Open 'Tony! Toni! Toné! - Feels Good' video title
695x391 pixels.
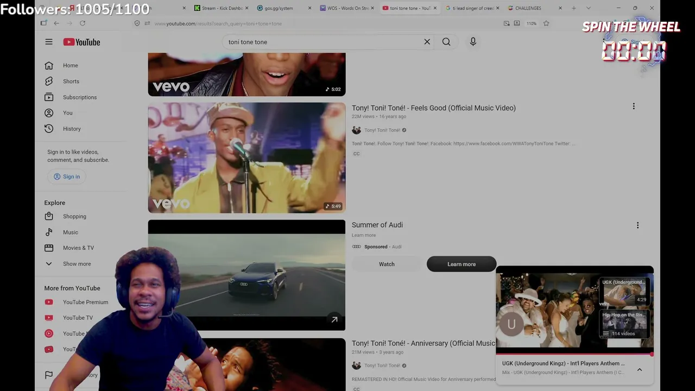(434, 108)
